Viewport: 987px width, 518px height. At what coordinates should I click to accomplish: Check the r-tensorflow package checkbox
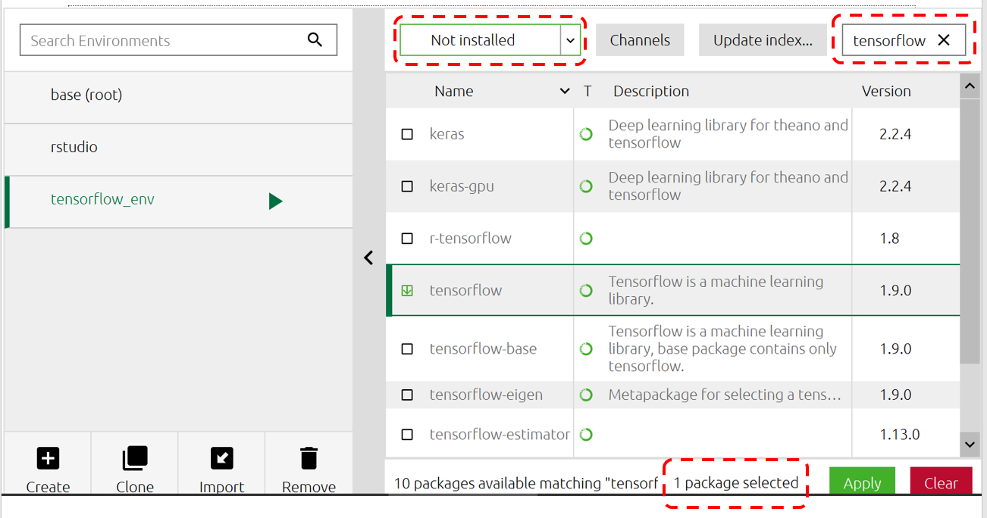(x=407, y=238)
